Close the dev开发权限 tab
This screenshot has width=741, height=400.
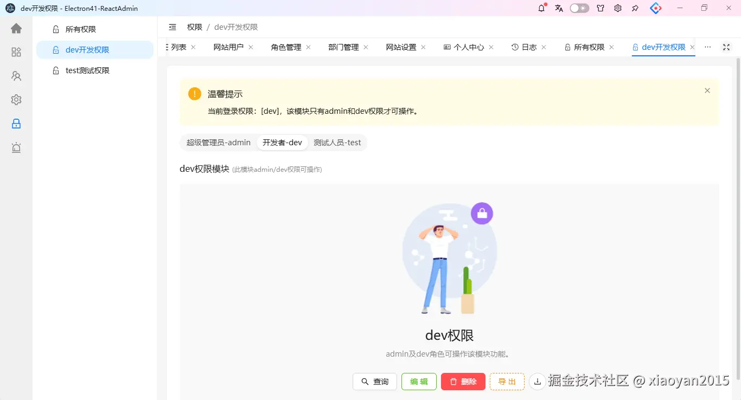pos(692,47)
